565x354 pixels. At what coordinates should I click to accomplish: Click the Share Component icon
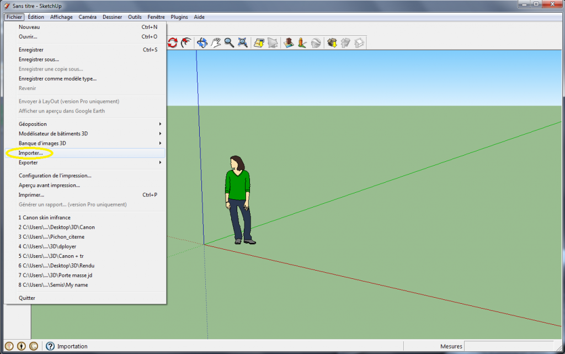[x=359, y=43]
